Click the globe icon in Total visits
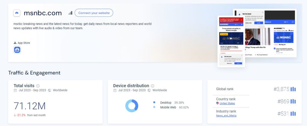 (x=49, y=90)
